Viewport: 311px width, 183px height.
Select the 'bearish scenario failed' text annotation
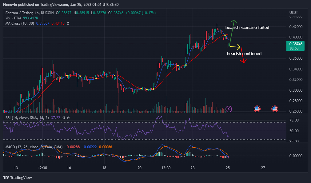247,27
